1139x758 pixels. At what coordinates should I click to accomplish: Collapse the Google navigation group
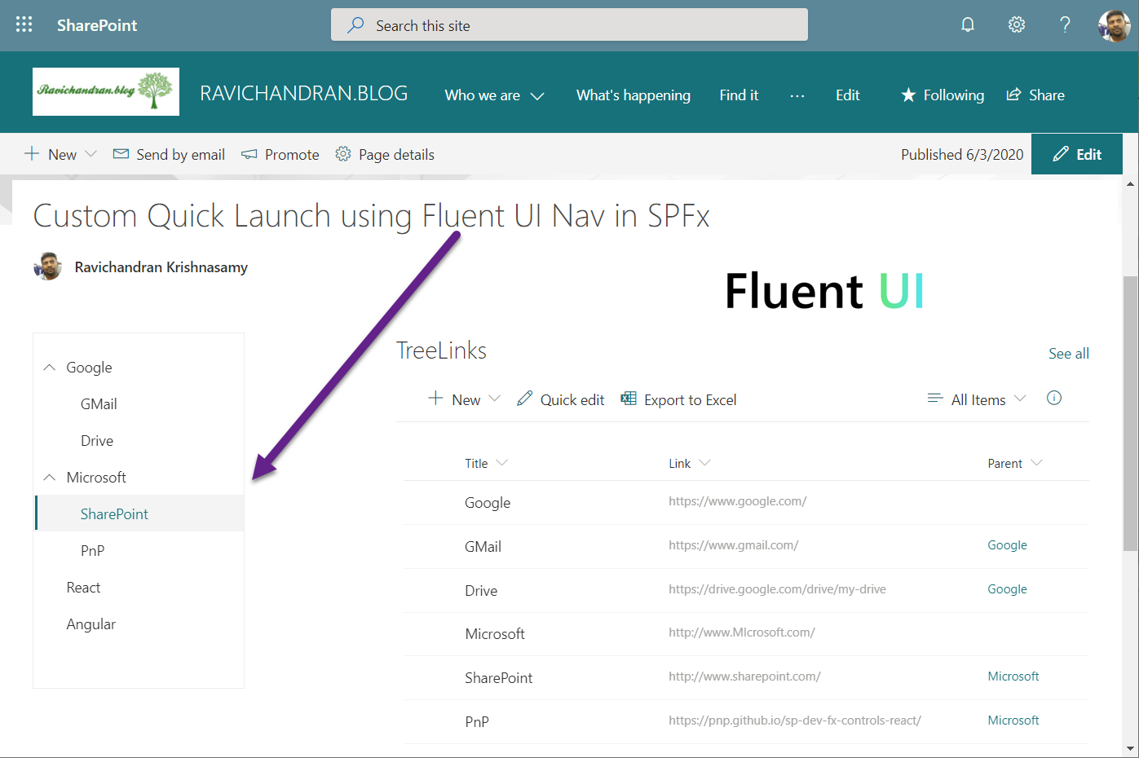coord(50,368)
